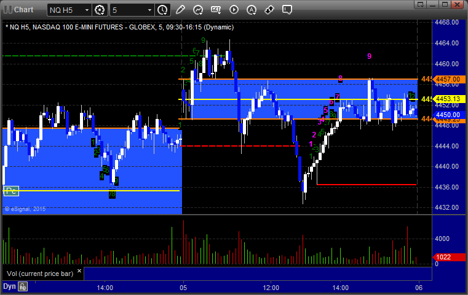Click the symbol link arrows icon
The image size is (468, 295).
pyautogui.click(x=269, y=10)
